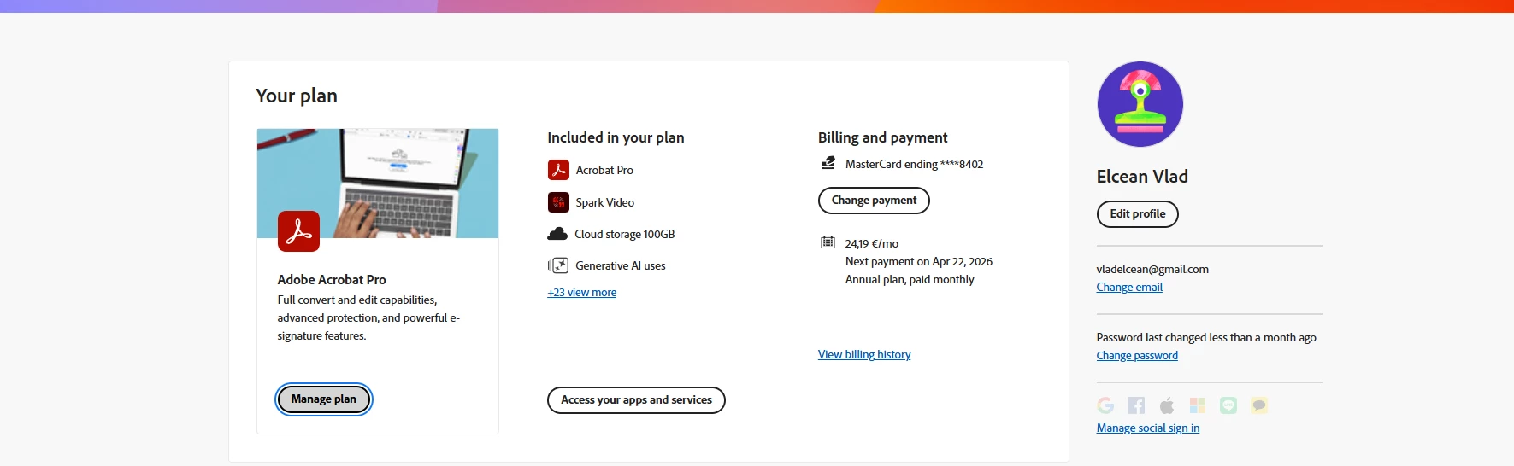This screenshot has height=466, width=1514.
Task: Open Access your apps and services
Action: pos(636,400)
